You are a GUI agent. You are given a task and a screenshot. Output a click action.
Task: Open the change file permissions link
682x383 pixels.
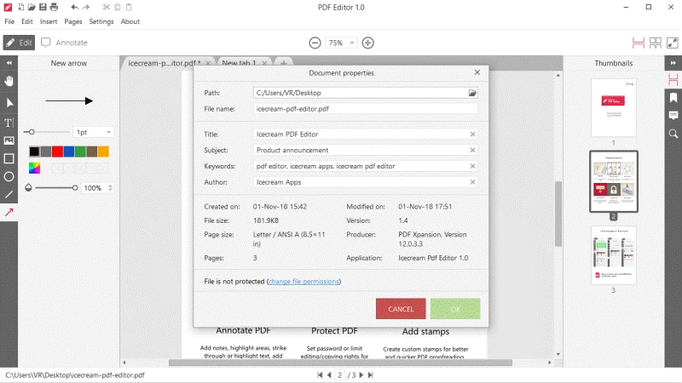(x=303, y=282)
